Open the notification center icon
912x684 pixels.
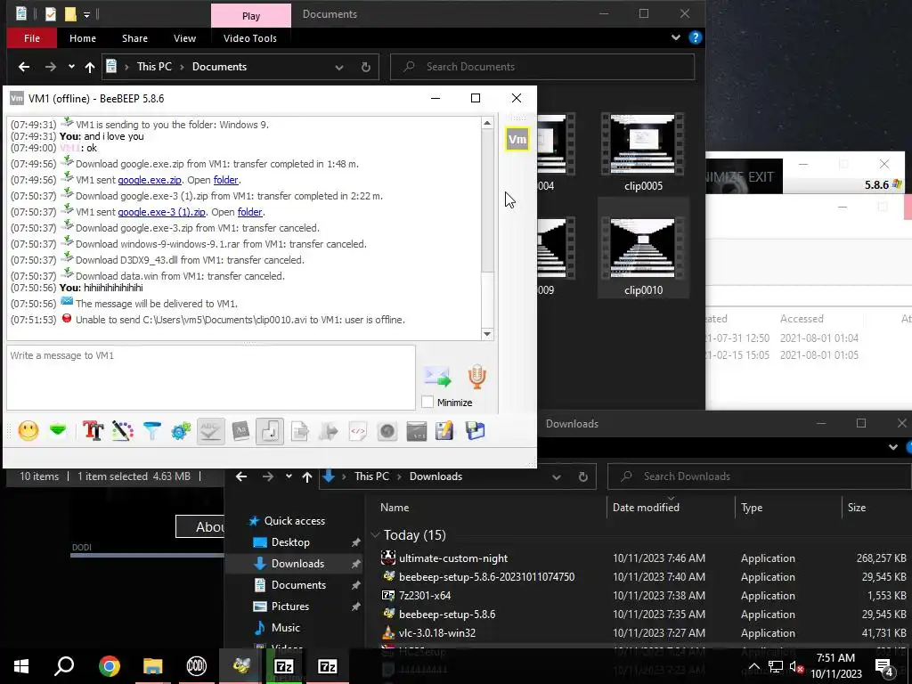click(x=884, y=666)
